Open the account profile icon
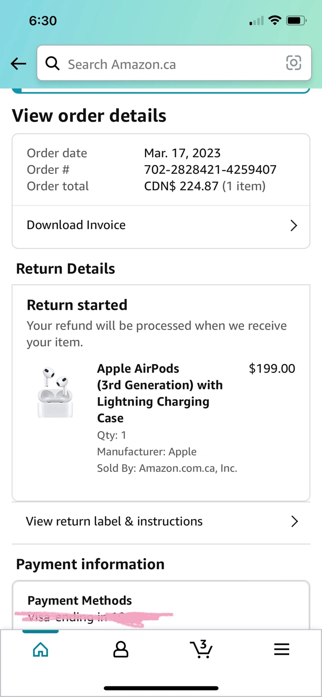The height and width of the screenshot is (697, 322). coord(120,649)
